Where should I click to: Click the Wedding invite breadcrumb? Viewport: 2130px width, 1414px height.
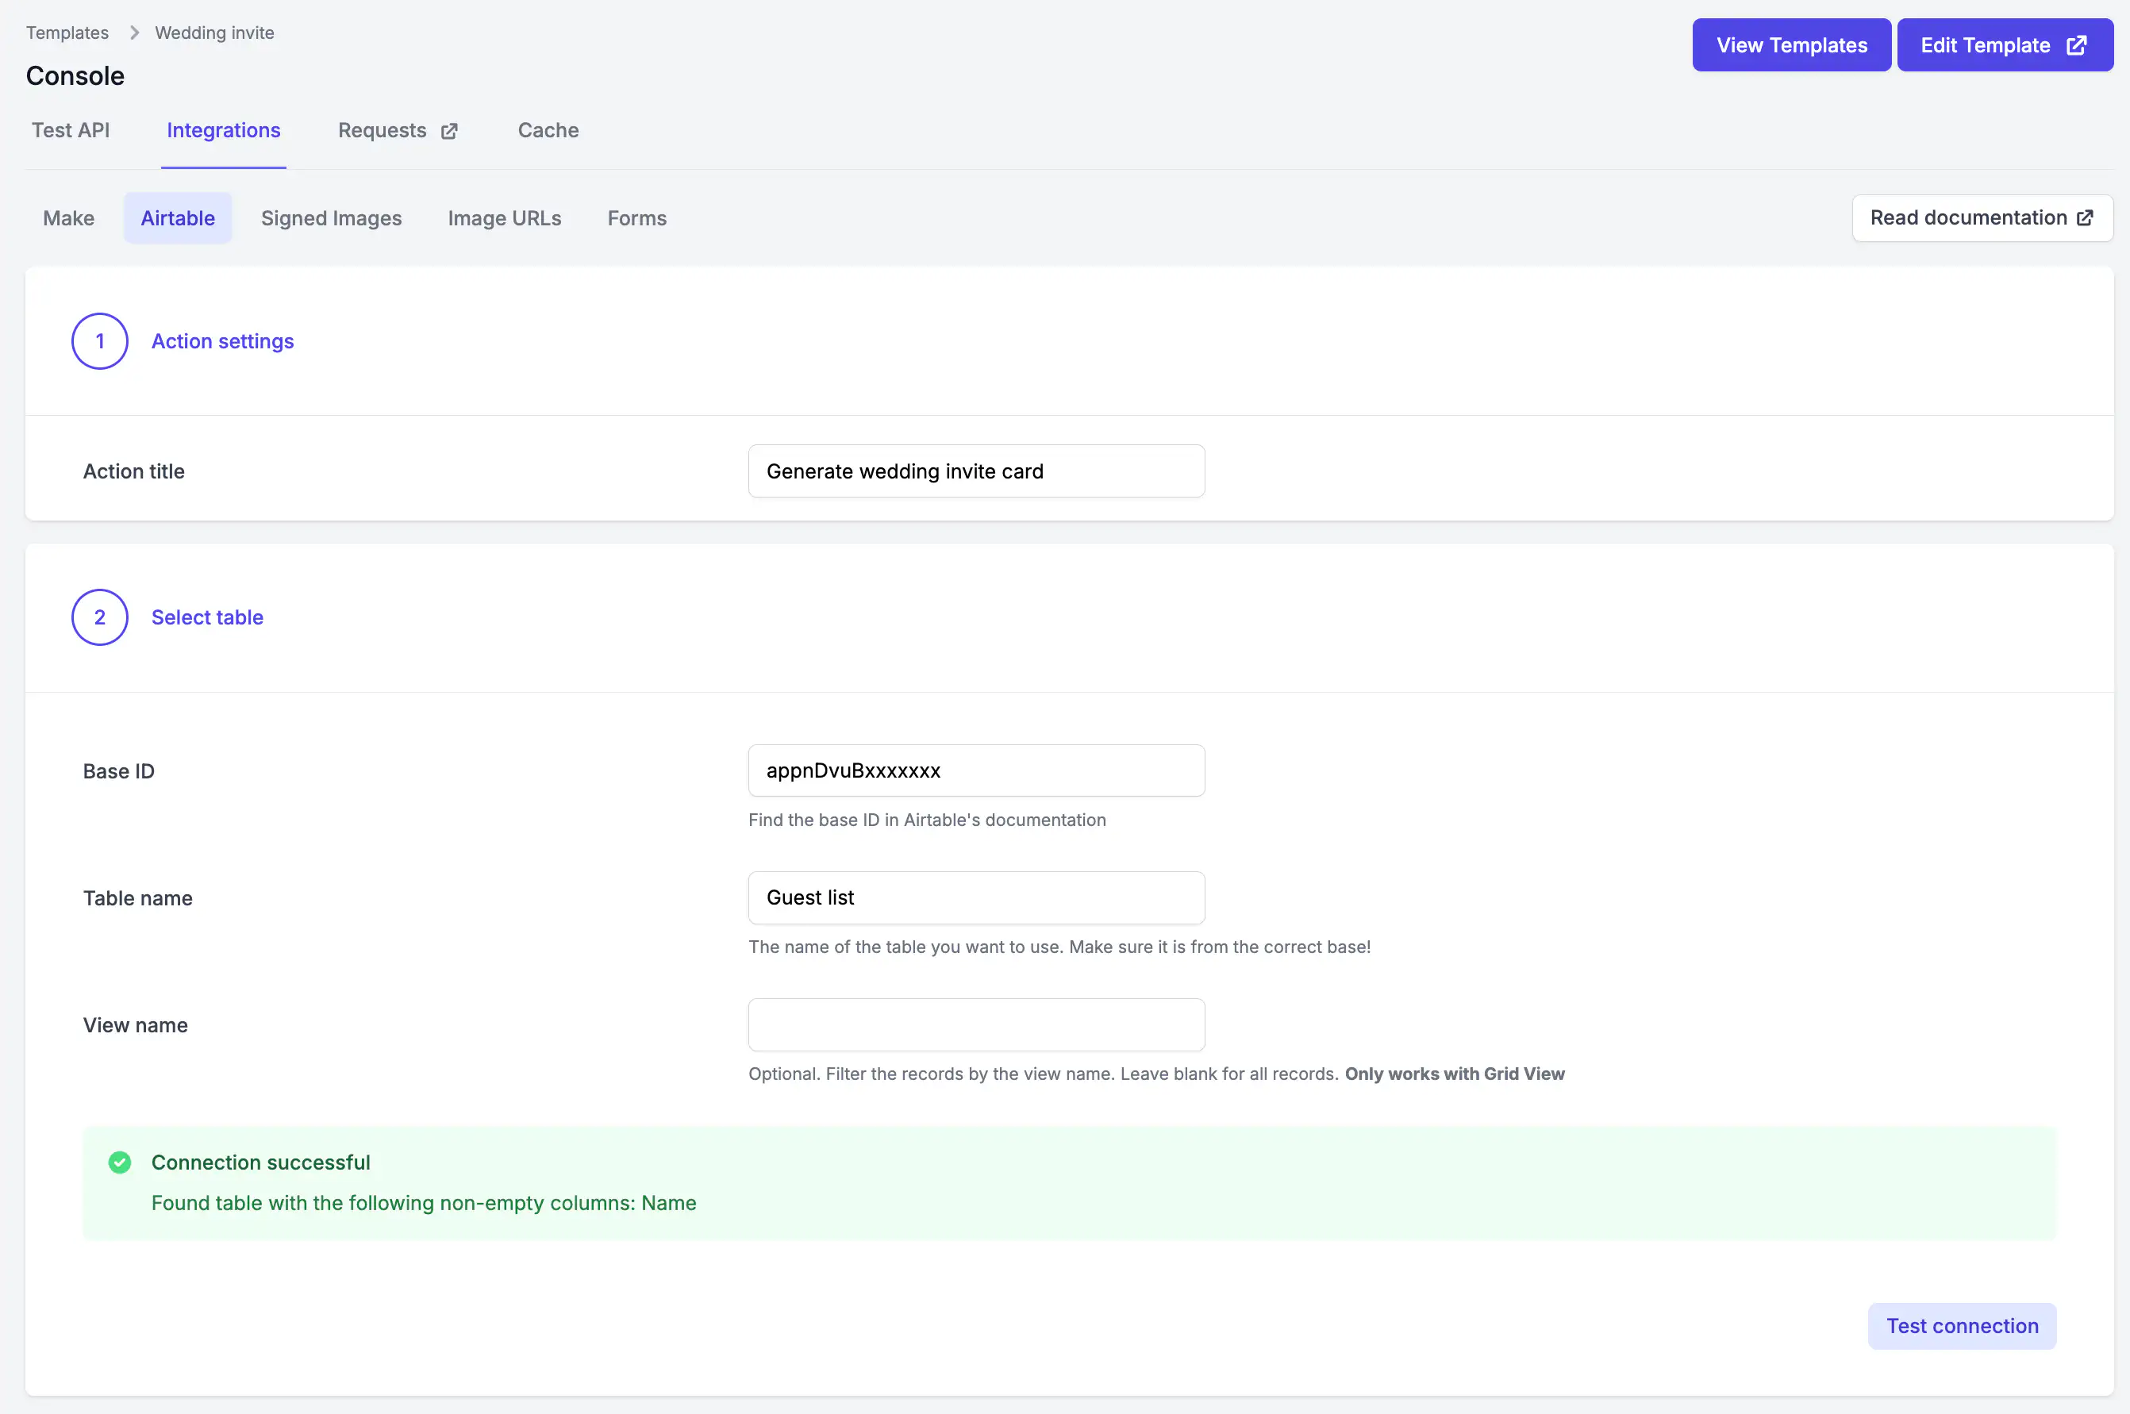[214, 33]
